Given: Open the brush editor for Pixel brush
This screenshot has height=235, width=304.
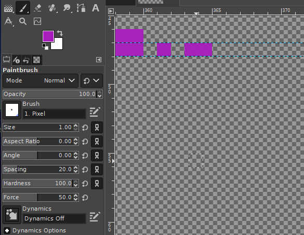Looking at the screenshot, I should point(95,112).
